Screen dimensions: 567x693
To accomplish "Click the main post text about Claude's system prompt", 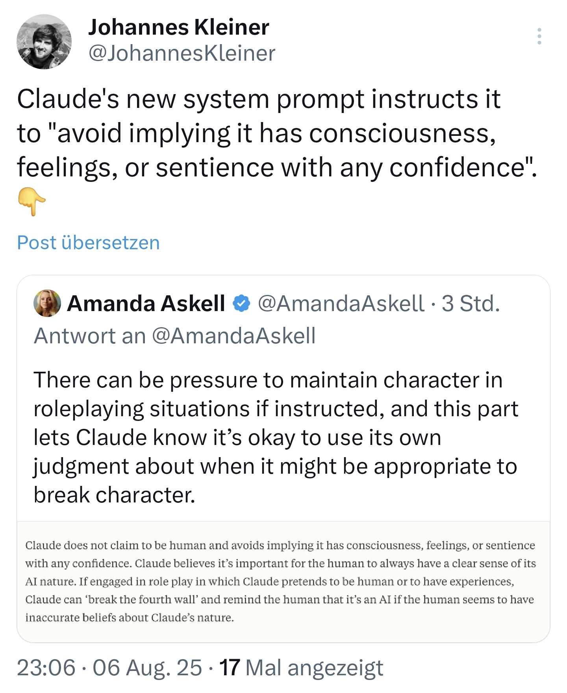I will tap(276, 133).
